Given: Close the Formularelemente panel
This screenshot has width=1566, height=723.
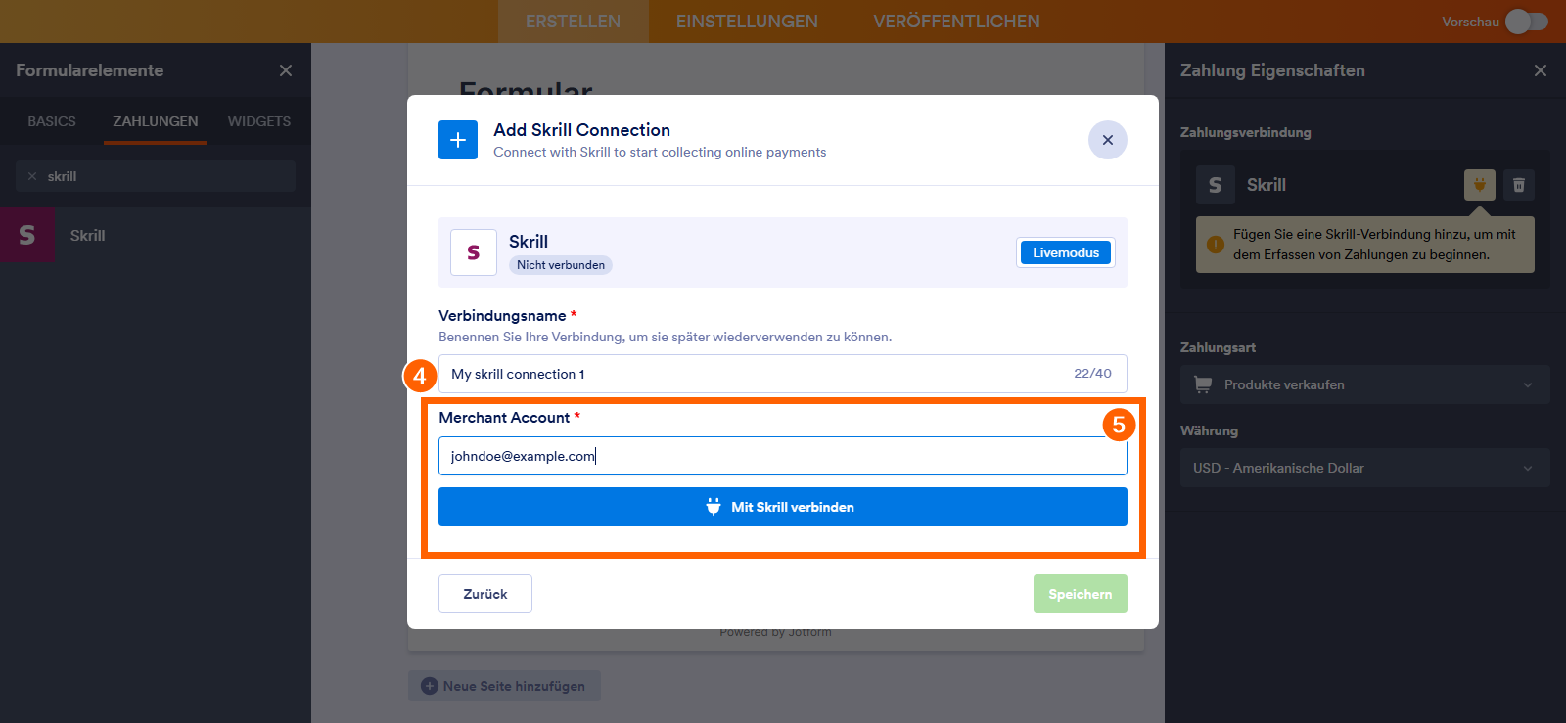Looking at the screenshot, I should 286,70.
